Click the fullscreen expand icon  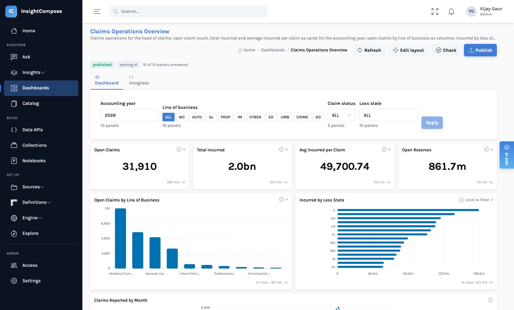435,12
